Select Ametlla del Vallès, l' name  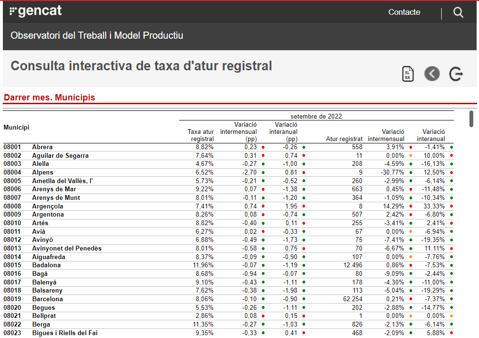coord(62,181)
